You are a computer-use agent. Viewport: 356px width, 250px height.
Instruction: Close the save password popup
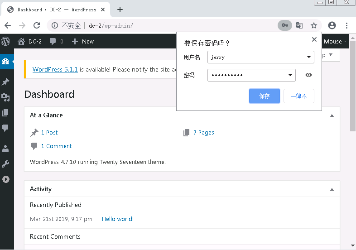pos(314,39)
